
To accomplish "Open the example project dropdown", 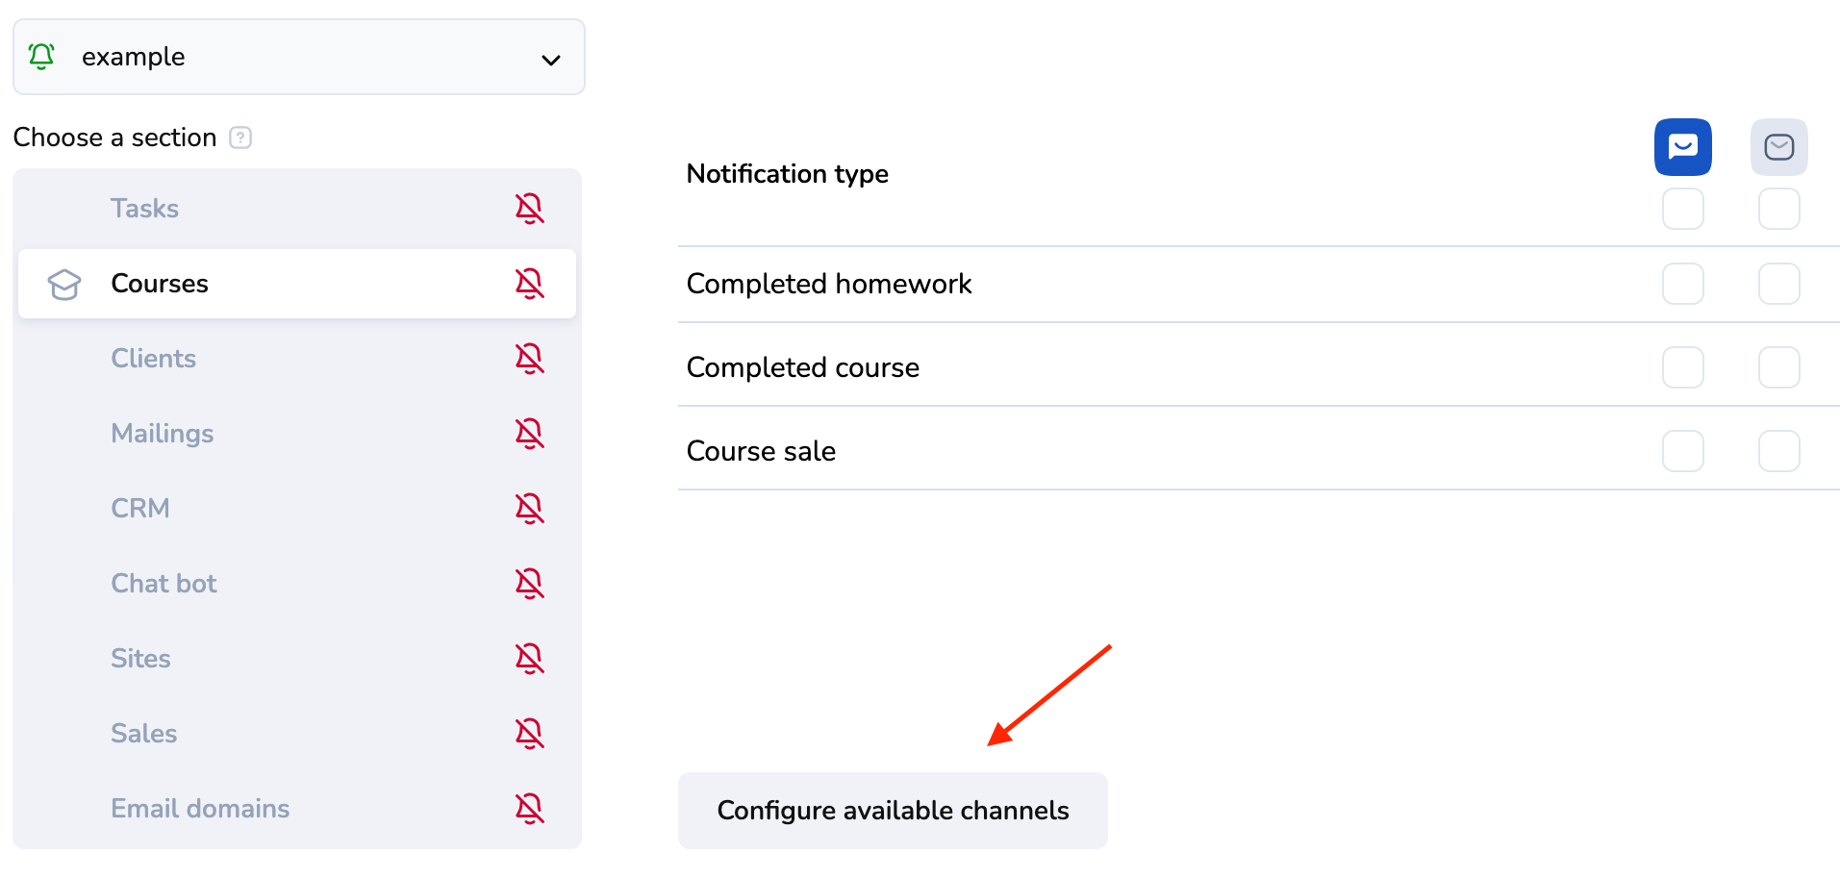I will [298, 57].
